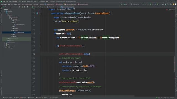Toggle code folding marker at line 83
This screenshot has height=99, width=177.
pyautogui.click(x=40, y=34)
